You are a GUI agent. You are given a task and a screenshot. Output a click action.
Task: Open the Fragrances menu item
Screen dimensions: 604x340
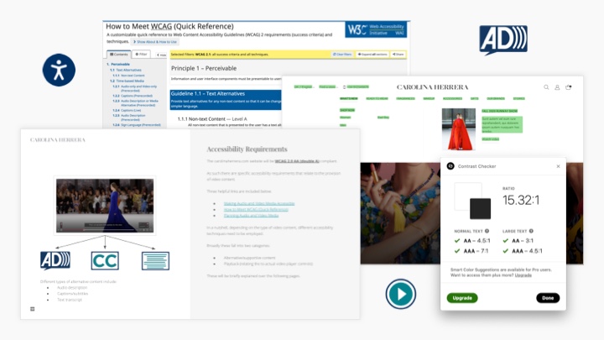tap(406, 99)
